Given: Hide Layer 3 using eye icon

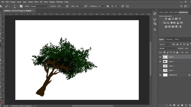Looking at the screenshot, I should coord(160,62).
